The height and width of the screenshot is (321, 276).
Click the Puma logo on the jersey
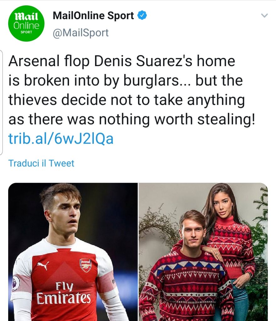click(x=43, y=266)
